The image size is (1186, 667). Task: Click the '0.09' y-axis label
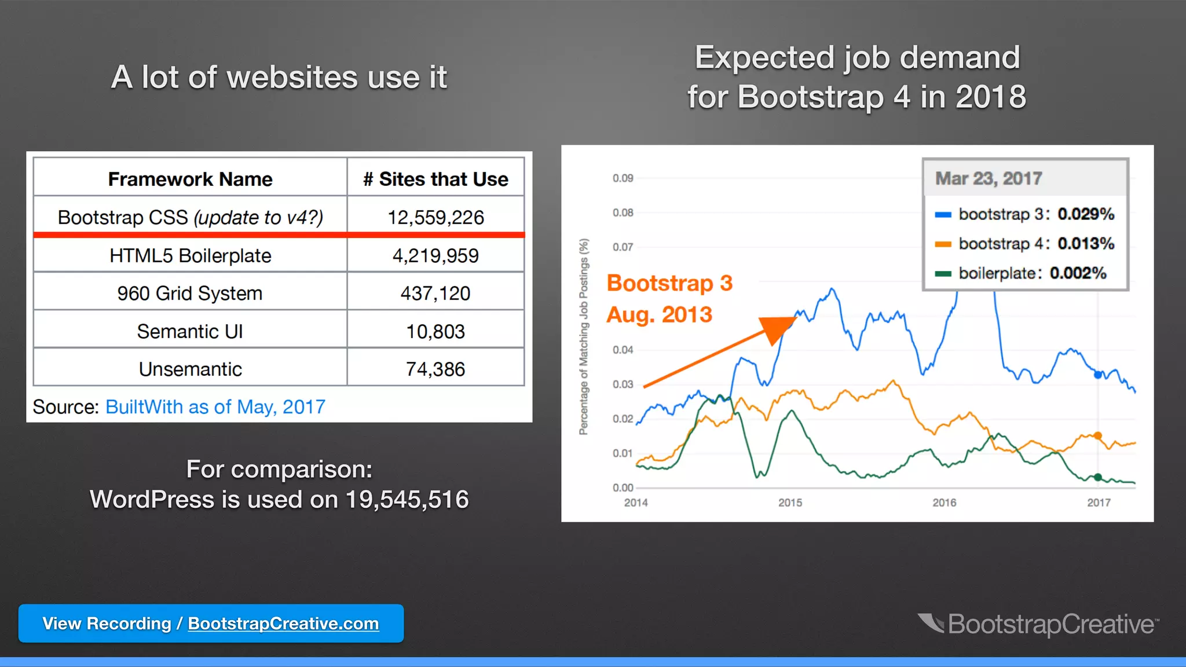point(623,178)
